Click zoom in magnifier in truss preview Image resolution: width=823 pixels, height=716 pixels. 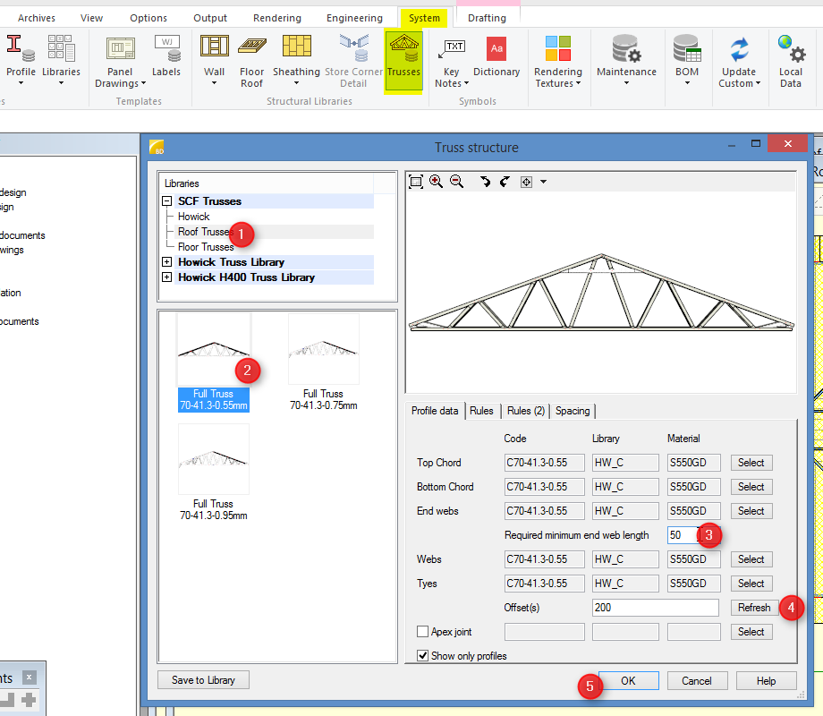pyautogui.click(x=436, y=182)
